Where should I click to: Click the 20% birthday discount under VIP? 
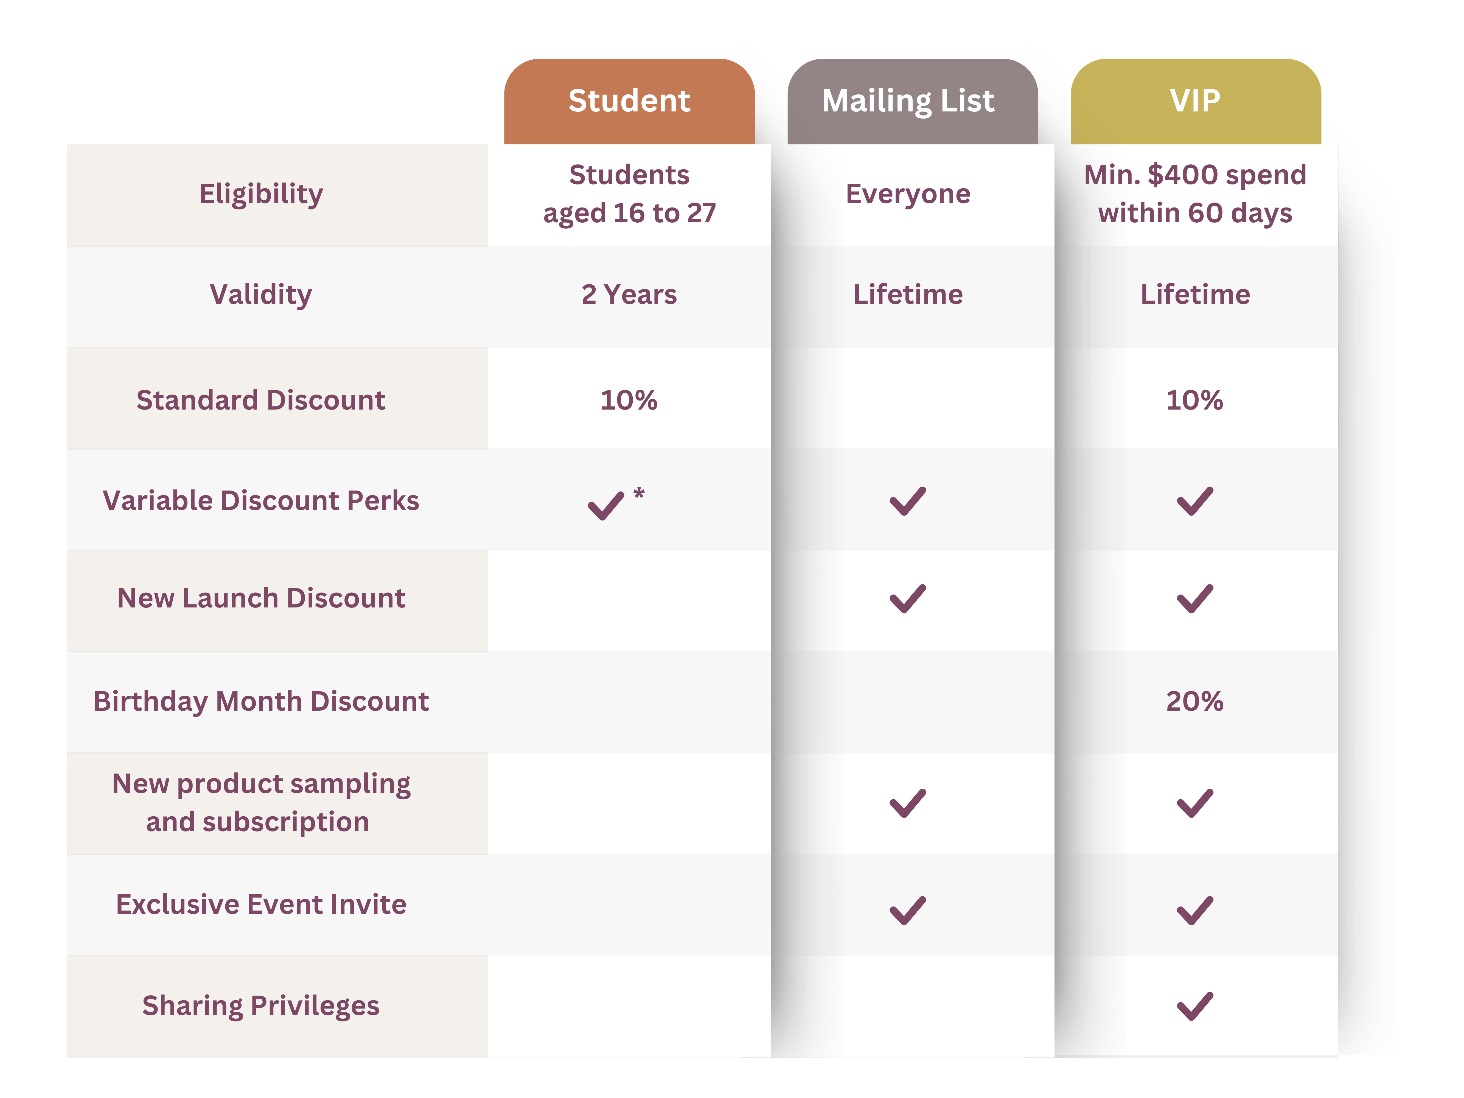[1195, 701]
